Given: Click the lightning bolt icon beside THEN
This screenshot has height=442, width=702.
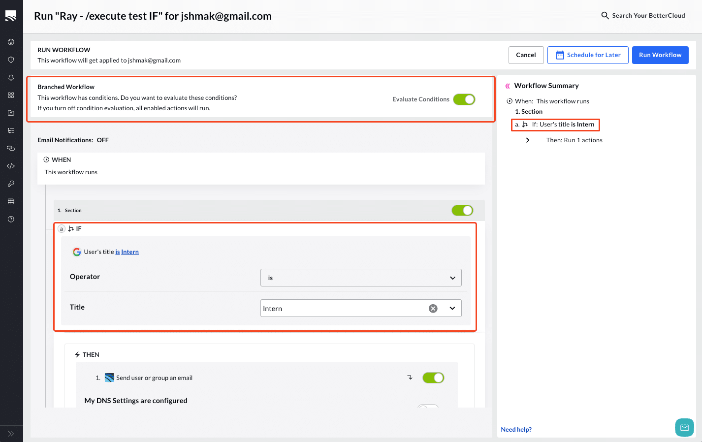Looking at the screenshot, I should click(x=77, y=355).
